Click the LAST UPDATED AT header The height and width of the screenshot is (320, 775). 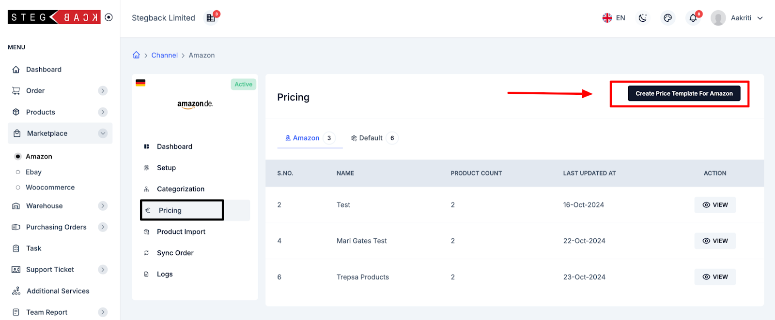pos(589,173)
